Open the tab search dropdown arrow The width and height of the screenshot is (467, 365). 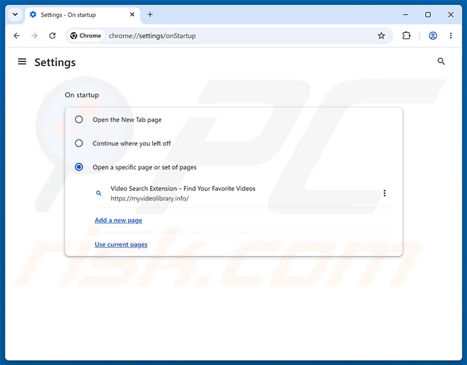(15, 15)
